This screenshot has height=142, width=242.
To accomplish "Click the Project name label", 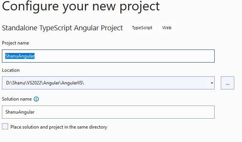I will (15, 43).
